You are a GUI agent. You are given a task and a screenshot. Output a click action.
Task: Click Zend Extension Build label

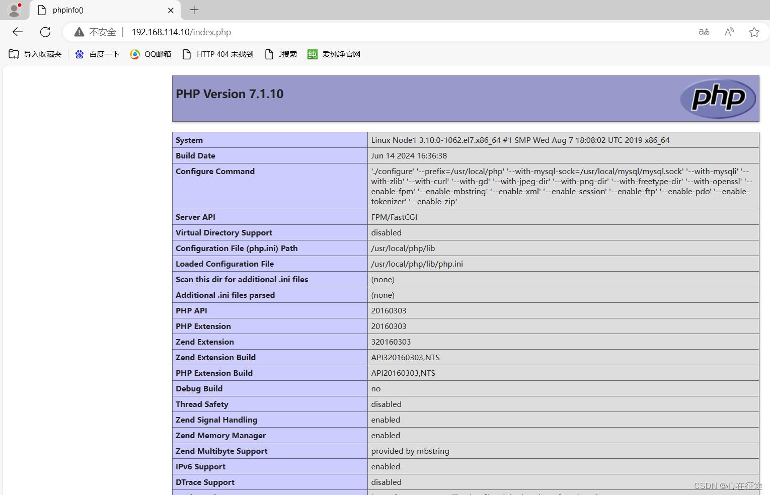[215, 358]
